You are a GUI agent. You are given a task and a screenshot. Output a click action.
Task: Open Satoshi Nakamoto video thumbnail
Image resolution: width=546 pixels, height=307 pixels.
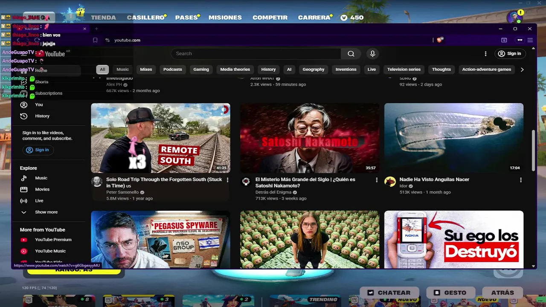pos(309,138)
